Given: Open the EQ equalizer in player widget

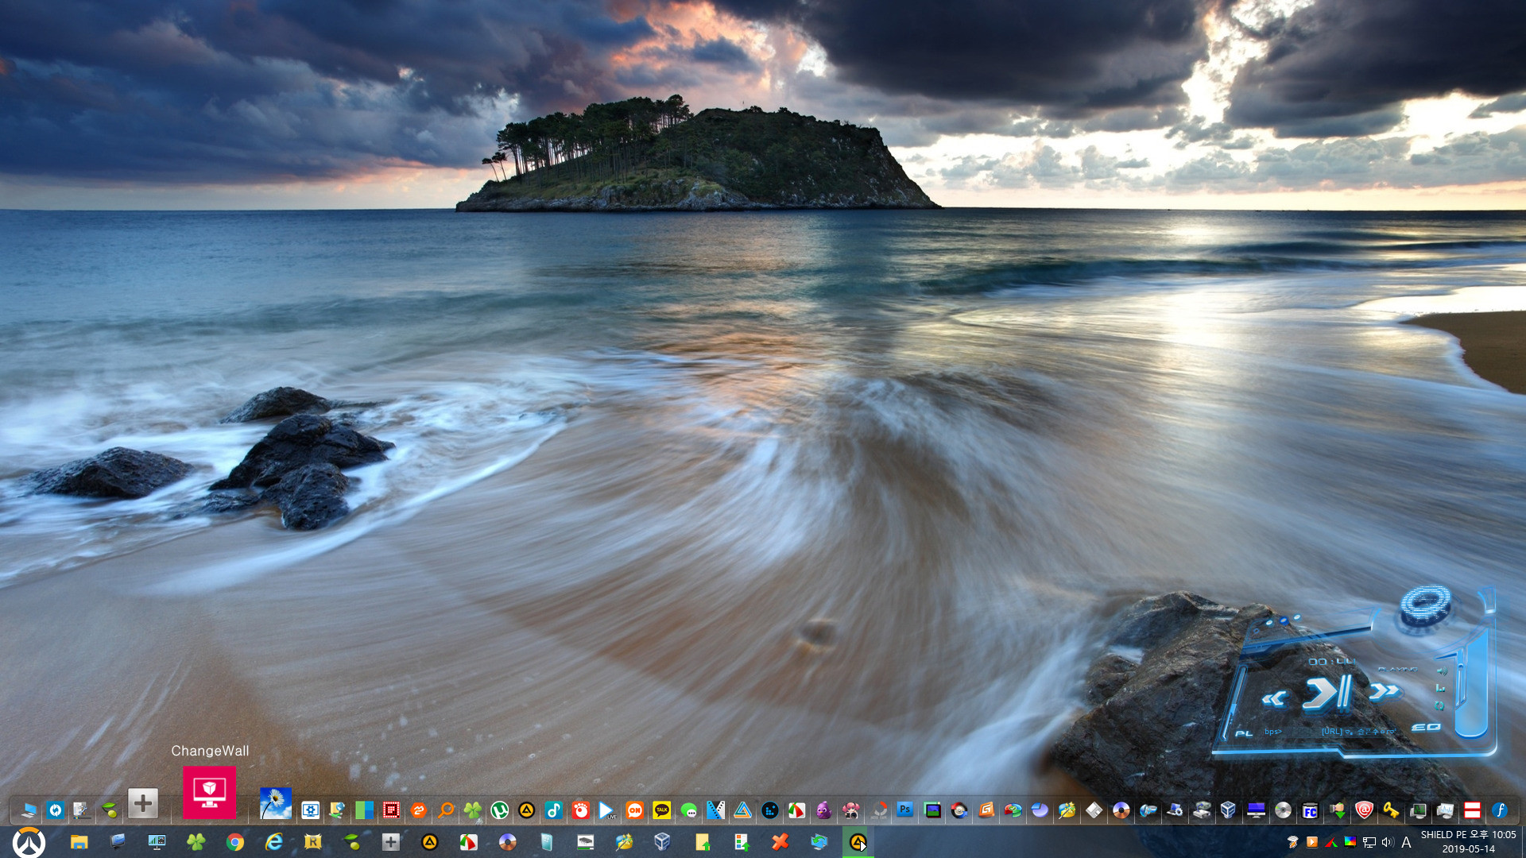Looking at the screenshot, I should click(x=1426, y=727).
